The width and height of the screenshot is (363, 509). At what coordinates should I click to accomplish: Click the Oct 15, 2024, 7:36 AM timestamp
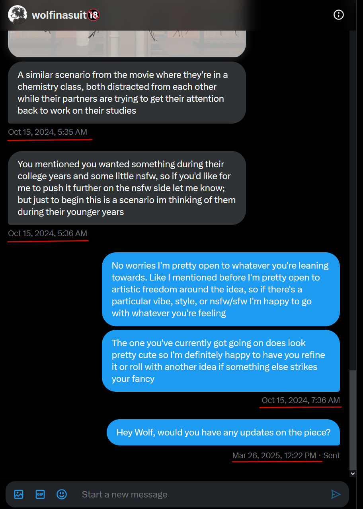301,401
